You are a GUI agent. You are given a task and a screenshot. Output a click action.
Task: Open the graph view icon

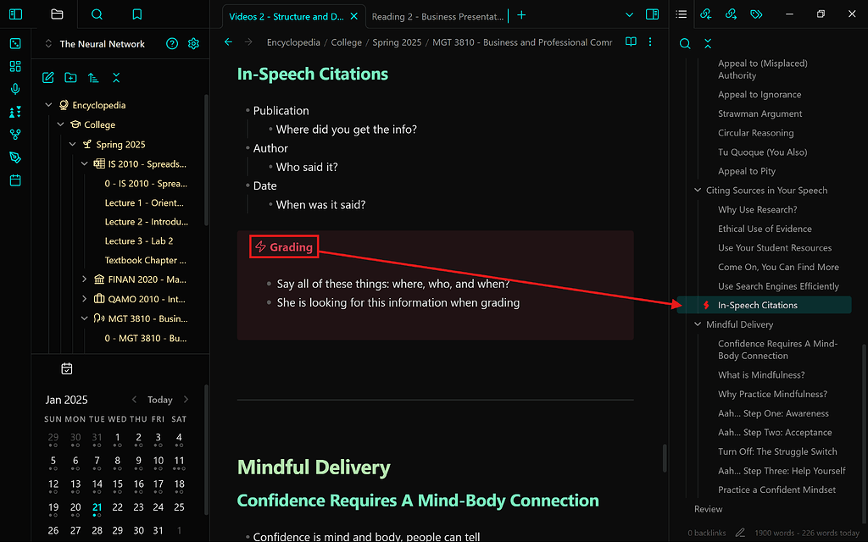coord(14,134)
